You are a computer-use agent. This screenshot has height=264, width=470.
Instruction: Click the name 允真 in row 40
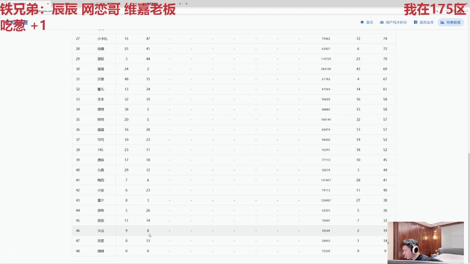pyautogui.click(x=101, y=170)
